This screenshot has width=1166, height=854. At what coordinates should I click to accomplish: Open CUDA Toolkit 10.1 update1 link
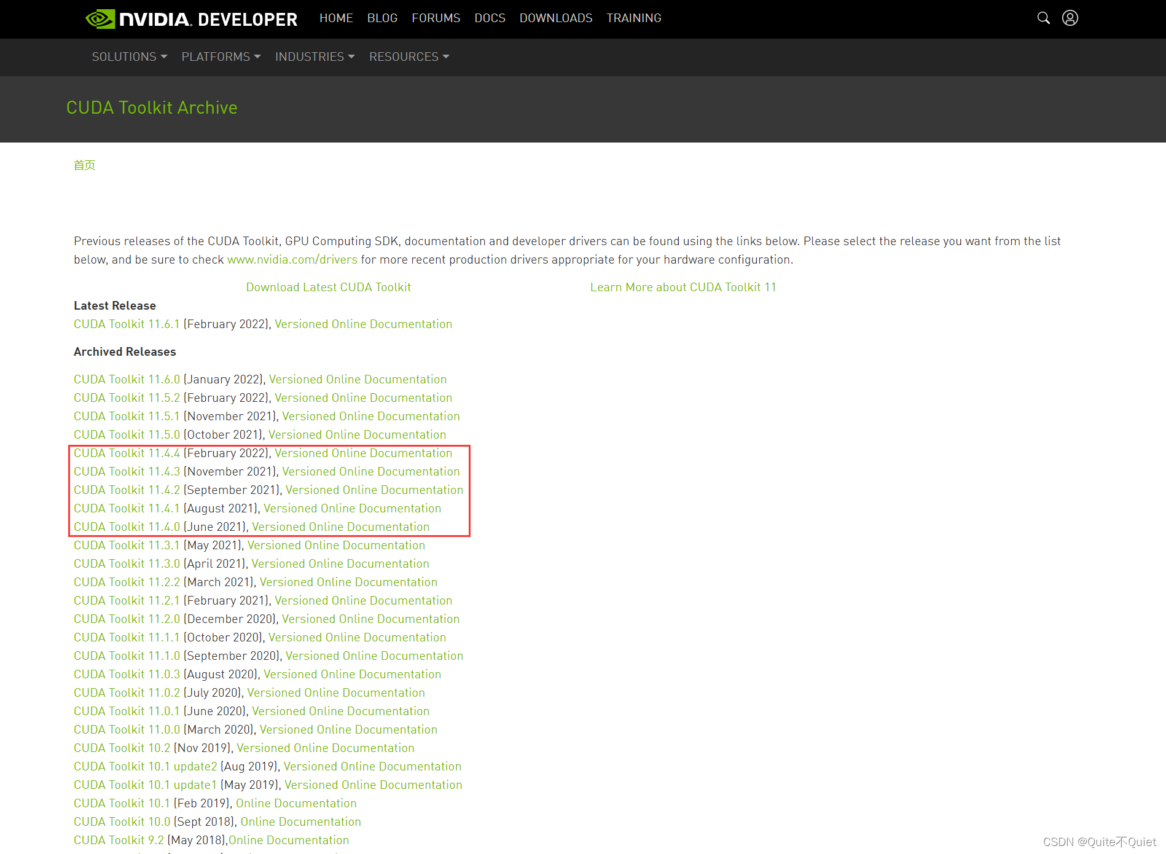(146, 785)
